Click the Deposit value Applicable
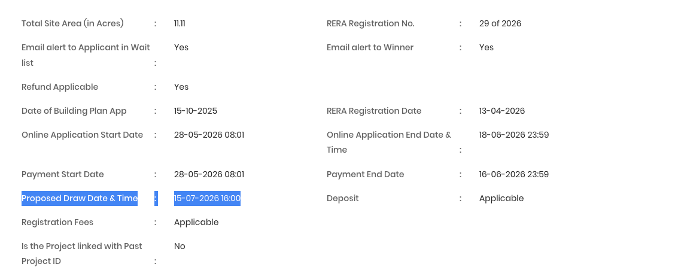The width and height of the screenshot is (675, 276). (501, 199)
